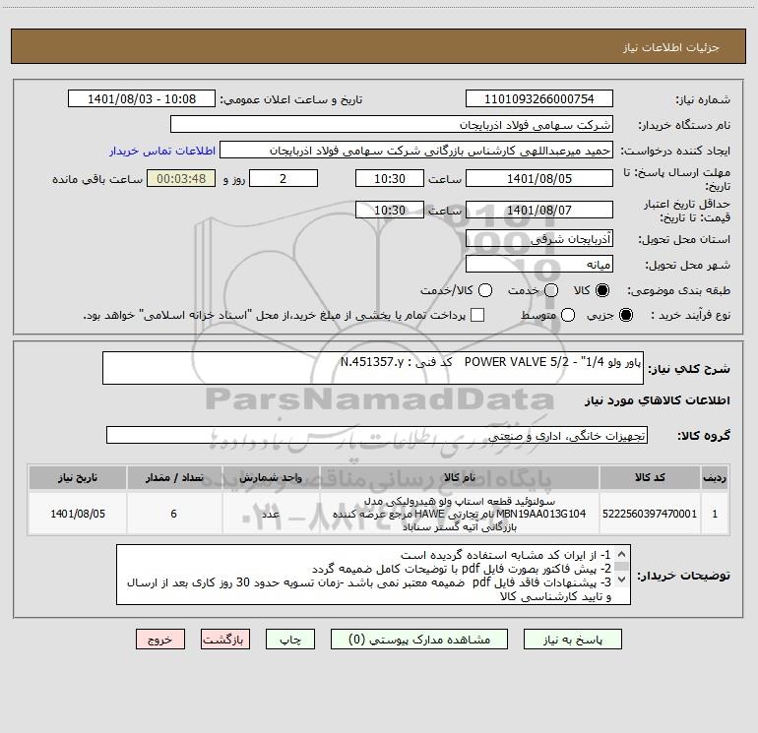Screen dimensions: 758x733
Task: Click the شماره نیاز number field
Action: [539, 99]
